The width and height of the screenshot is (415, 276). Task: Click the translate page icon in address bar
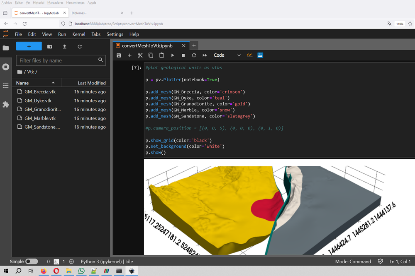(x=389, y=24)
